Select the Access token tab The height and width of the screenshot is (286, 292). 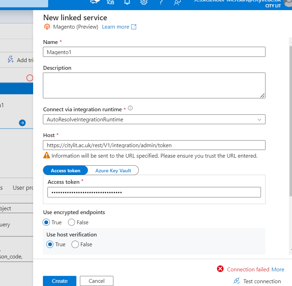point(65,171)
